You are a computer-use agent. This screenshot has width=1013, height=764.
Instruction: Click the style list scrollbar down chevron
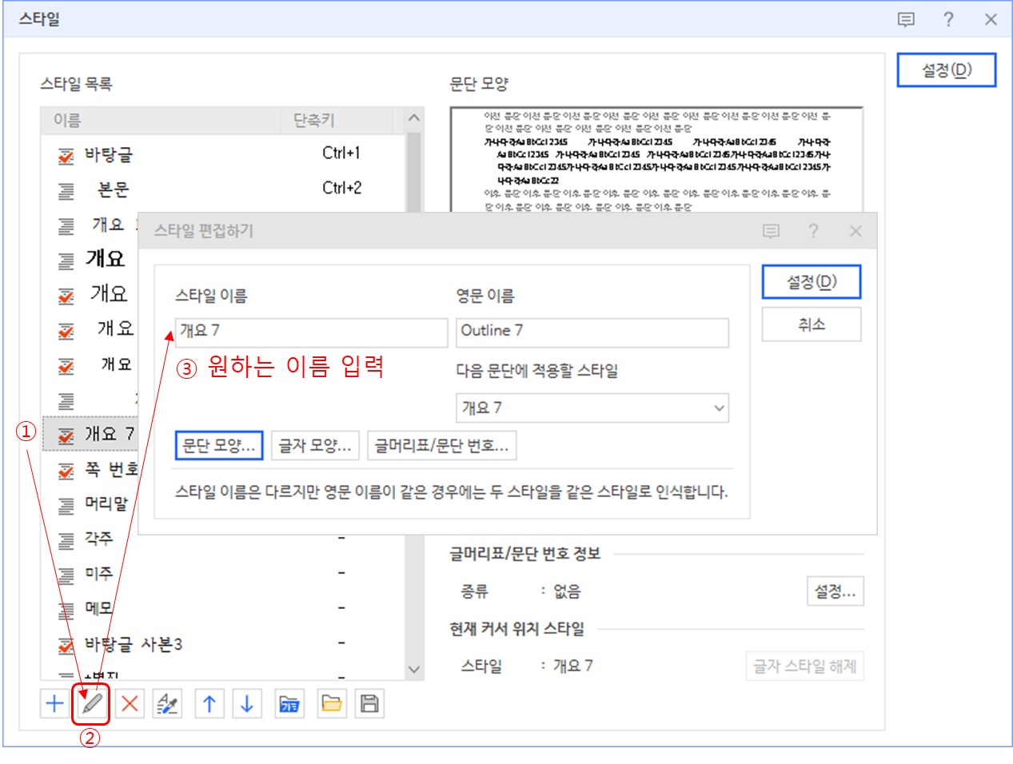click(413, 670)
